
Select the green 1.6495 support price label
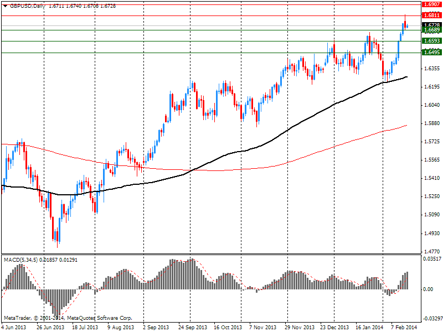pos(431,53)
